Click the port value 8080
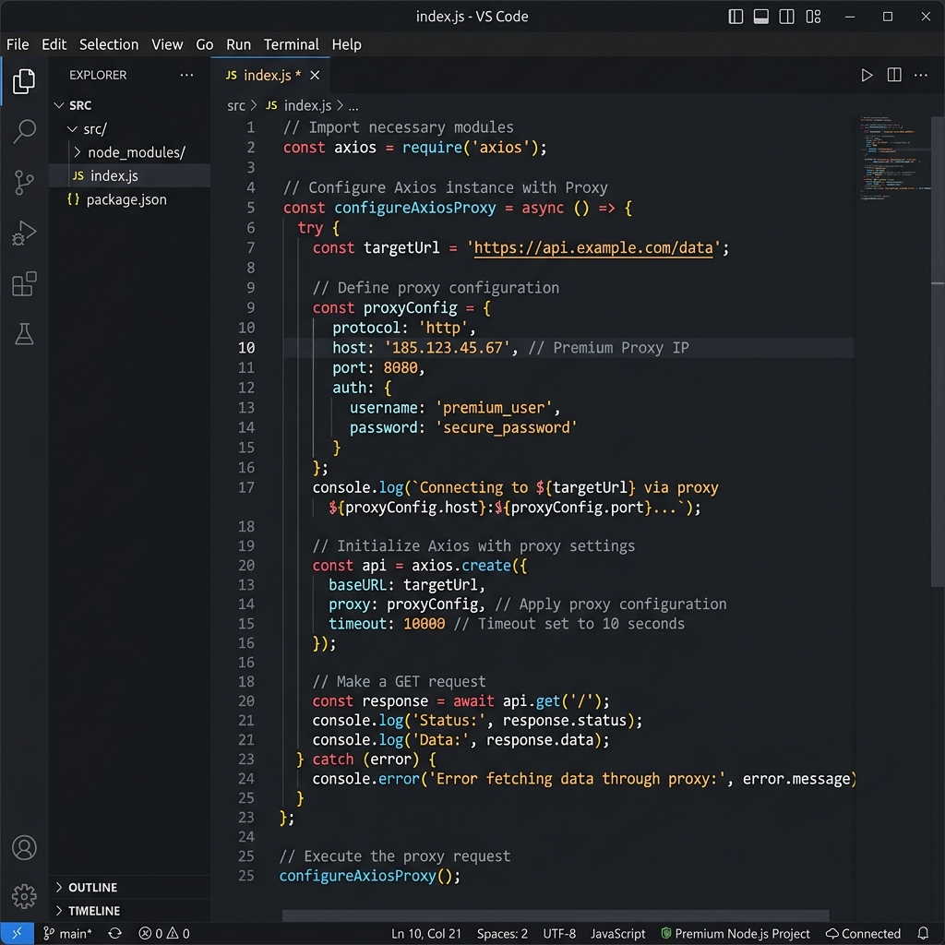Image resolution: width=945 pixels, height=945 pixels. point(401,367)
